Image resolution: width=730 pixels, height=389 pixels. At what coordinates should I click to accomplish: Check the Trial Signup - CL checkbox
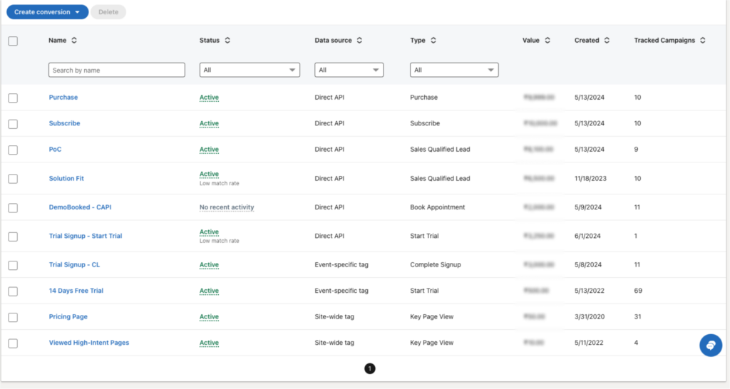click(13, 265)
